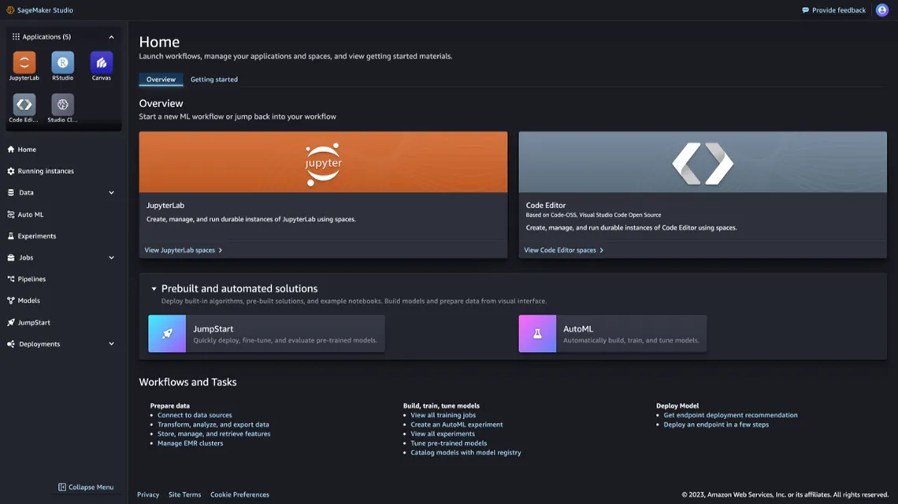Viewport: 898px width, 504px height.
Task: Click the Home house icon in sidebar
Action: coord(11,149)
